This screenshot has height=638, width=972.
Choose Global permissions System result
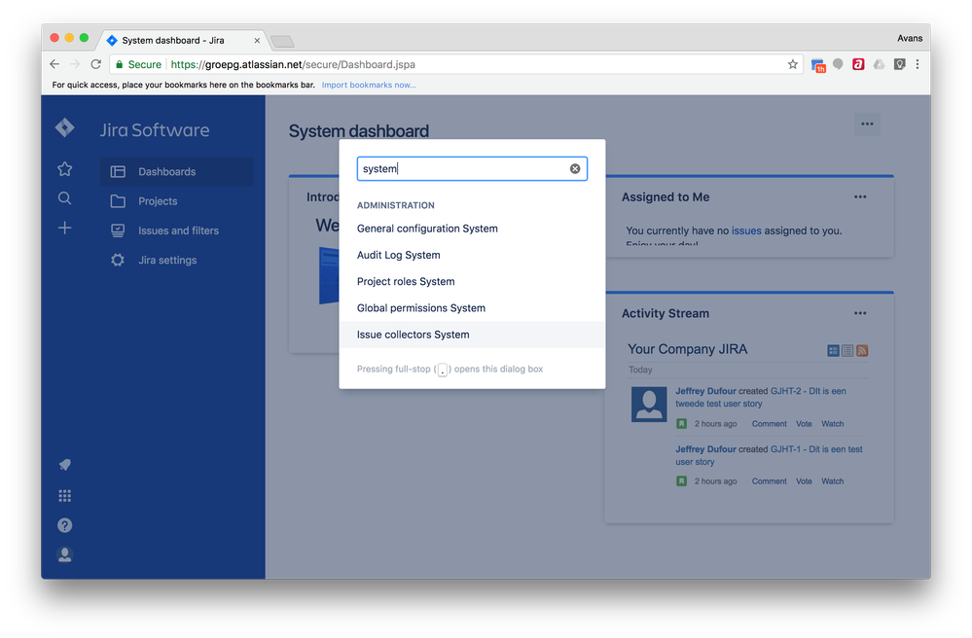coord(472,308)
